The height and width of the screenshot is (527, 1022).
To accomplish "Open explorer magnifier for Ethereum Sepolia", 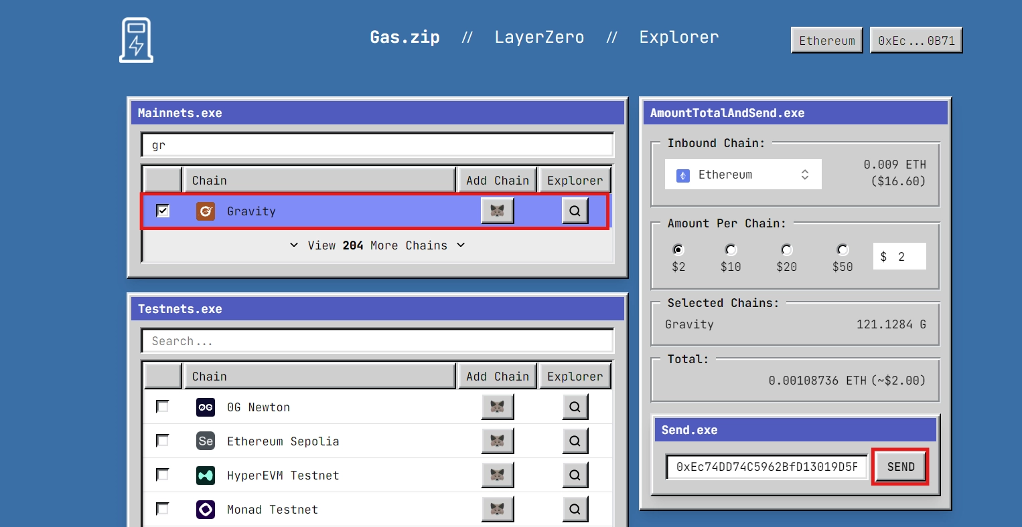I will click(575, 441).
